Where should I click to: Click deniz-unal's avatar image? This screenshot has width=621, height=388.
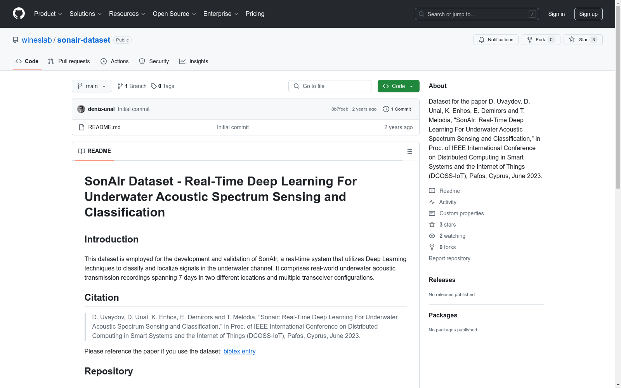tap(81, 109)
